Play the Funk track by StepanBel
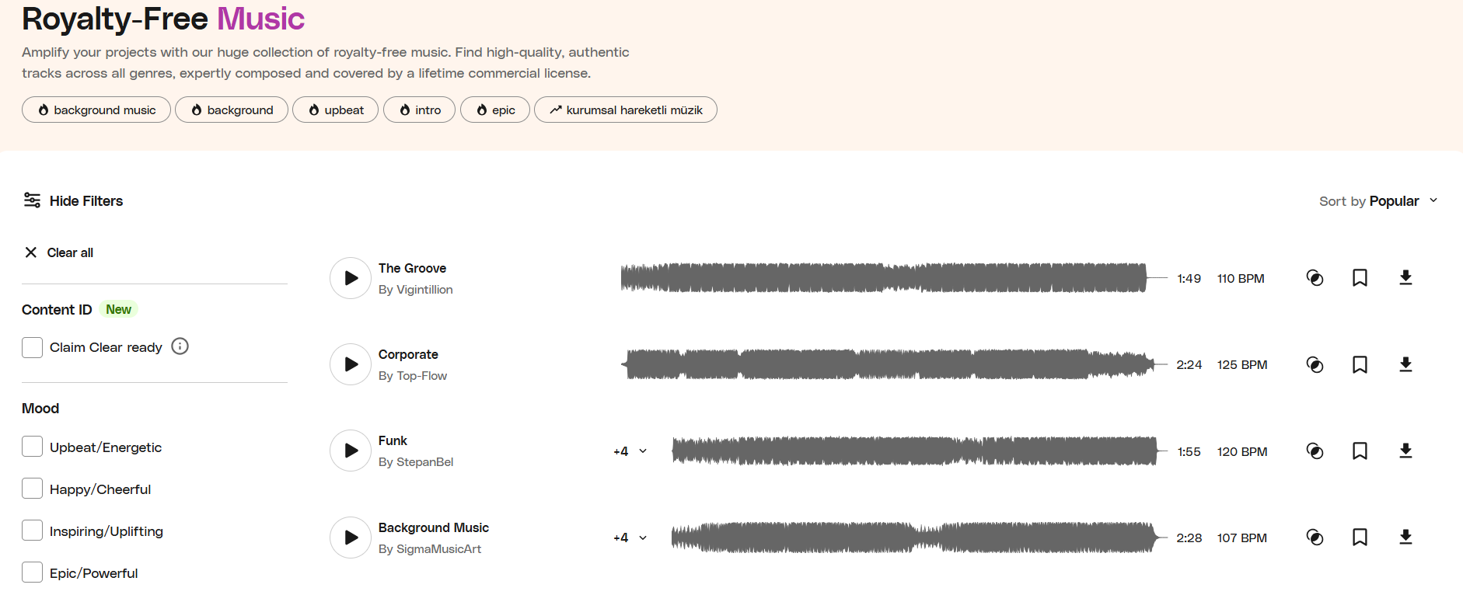This screenshot has width=1463, height=595. click(350, 451)
